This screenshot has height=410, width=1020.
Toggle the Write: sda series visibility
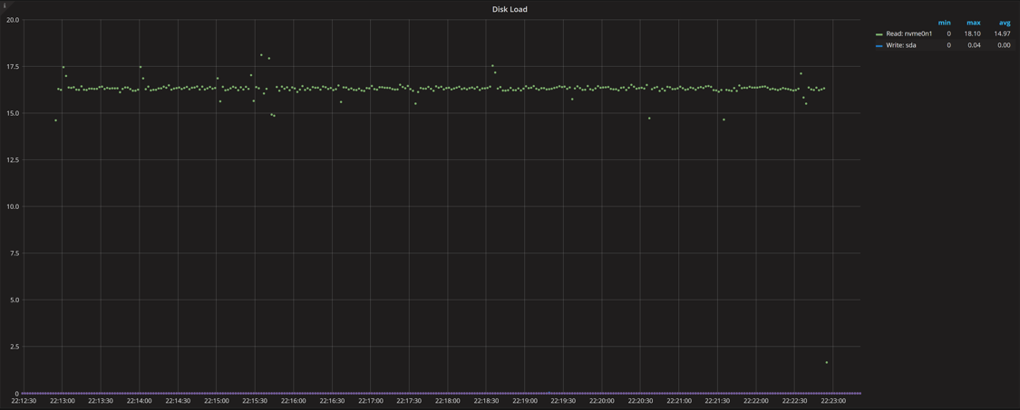coord(900,45)
